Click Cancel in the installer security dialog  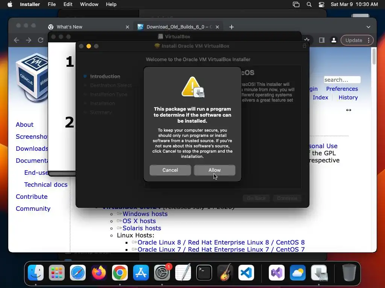click(170, 170)
